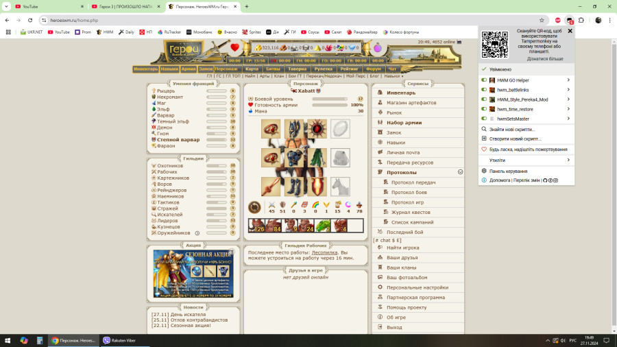Image resolution: width=617 pixels, height=347 pixels.
Task: Toggle the HWM GO Helper script off
Action: click(x=484, y=80)
